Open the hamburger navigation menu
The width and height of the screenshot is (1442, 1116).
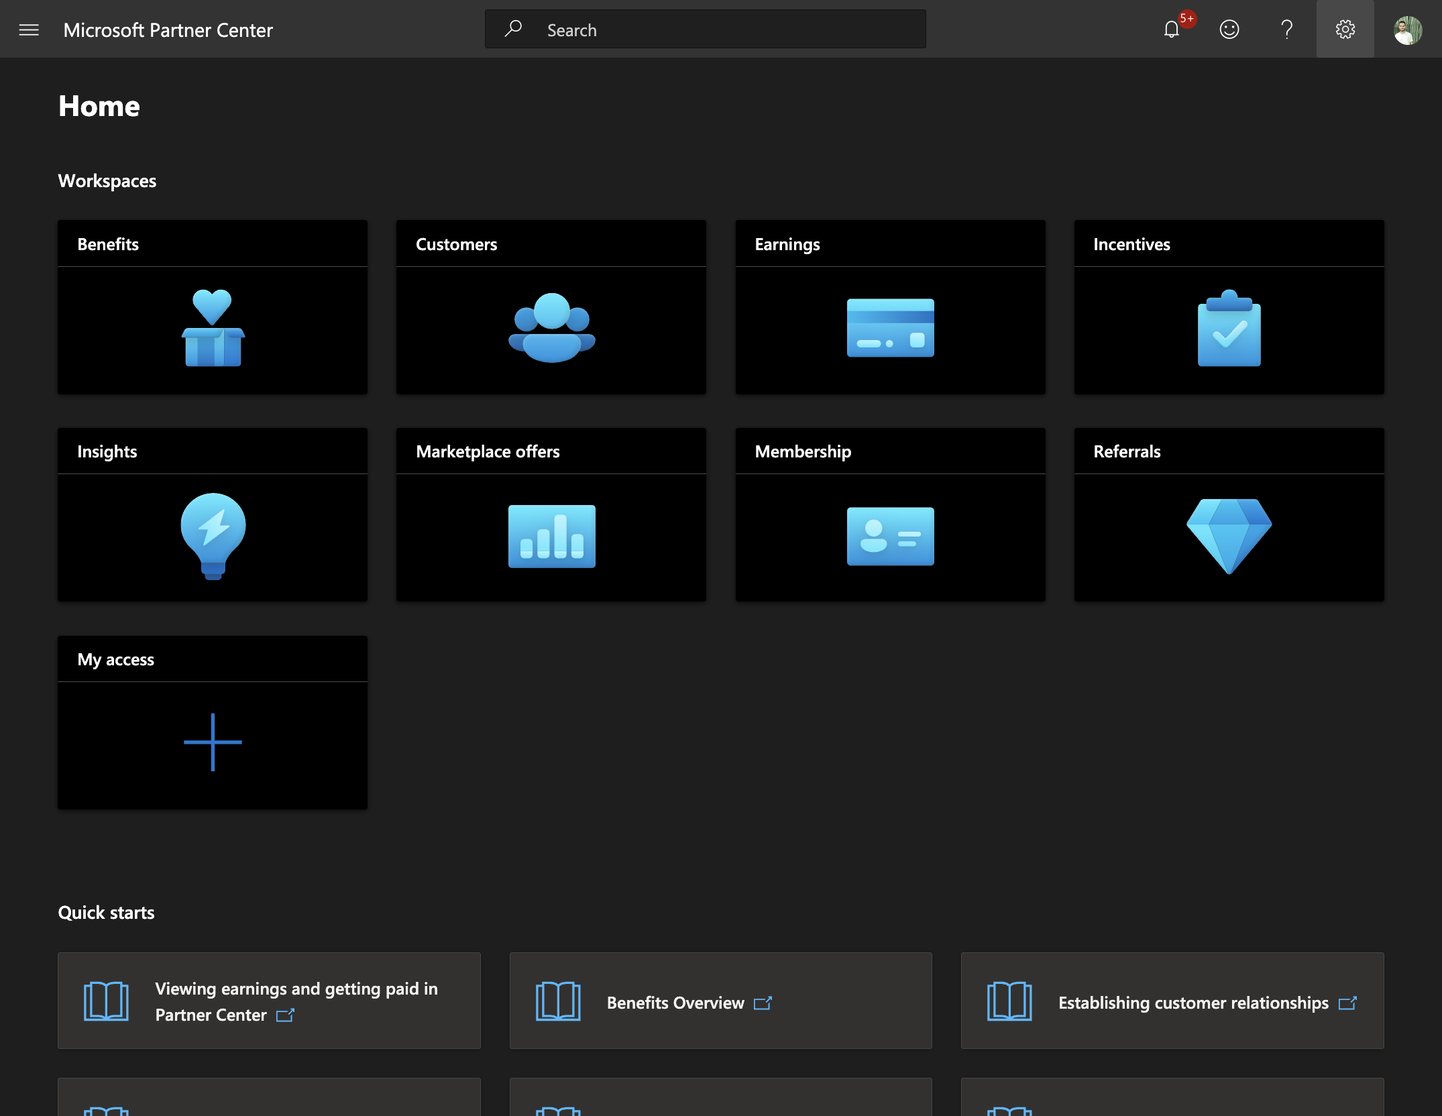[29, 30]
